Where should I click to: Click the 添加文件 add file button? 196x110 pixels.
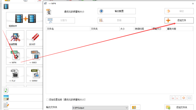pos(179,20)
